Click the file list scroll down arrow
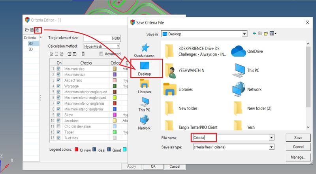 coord(308,127)
